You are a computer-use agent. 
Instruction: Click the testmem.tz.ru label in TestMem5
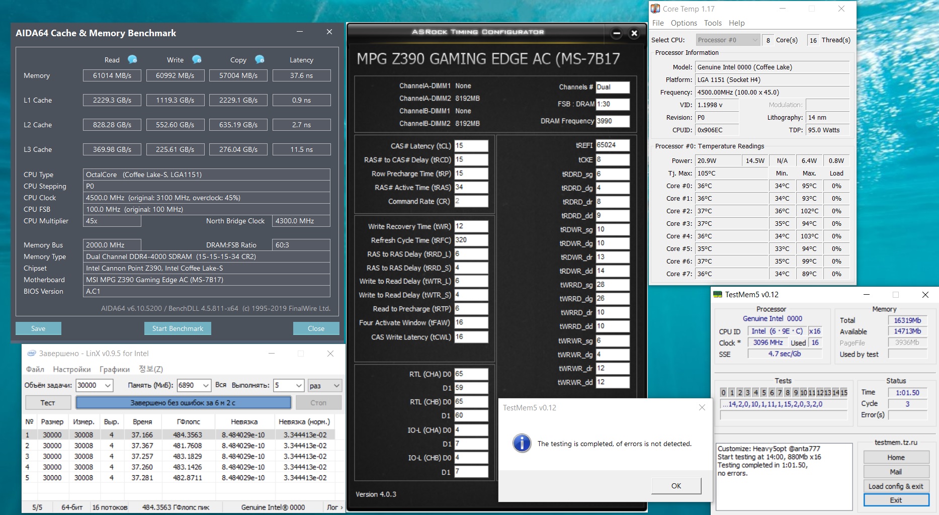(896, 443)
